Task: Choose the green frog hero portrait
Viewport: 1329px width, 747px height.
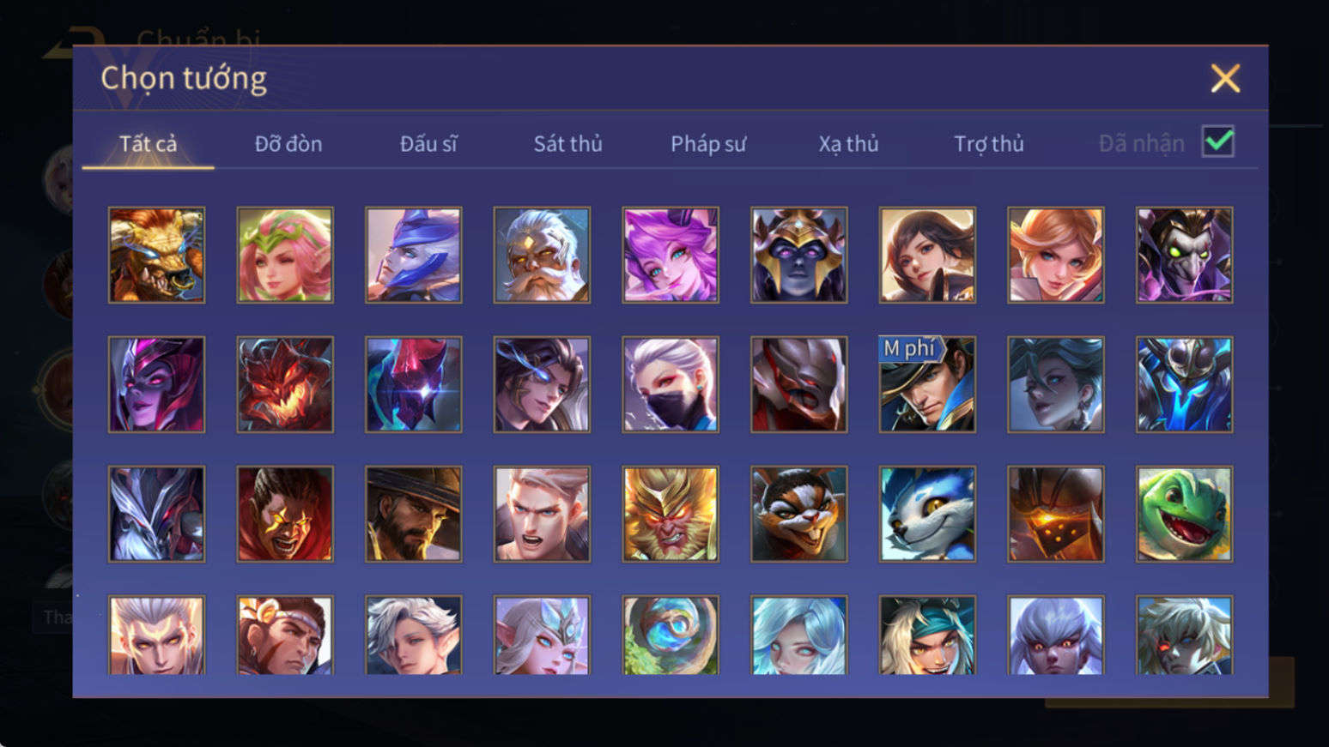Action: click(1184, 514)
